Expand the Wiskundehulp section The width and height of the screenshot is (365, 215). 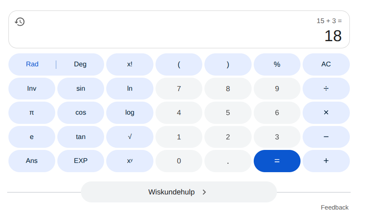tap(179, 192)
